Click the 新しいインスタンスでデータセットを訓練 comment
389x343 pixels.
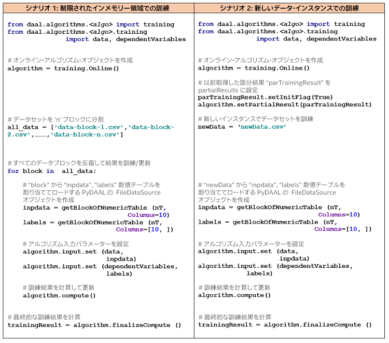[255, 119]
